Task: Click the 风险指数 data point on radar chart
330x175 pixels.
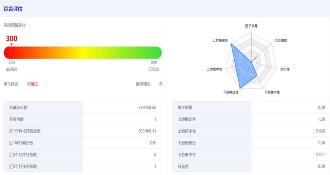Action: [x=256, y=57]
